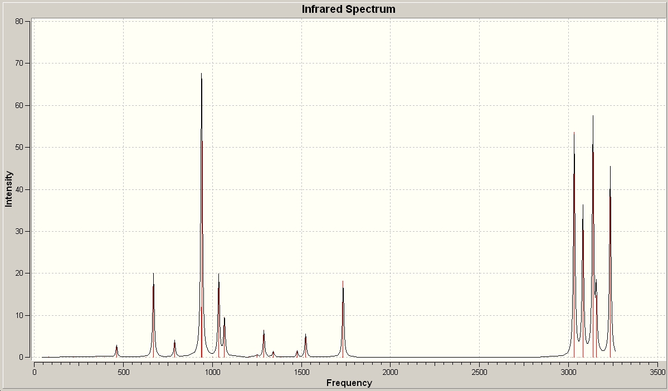
Task: Select the peak near 1035 frequency
Action: coord(218,315)
